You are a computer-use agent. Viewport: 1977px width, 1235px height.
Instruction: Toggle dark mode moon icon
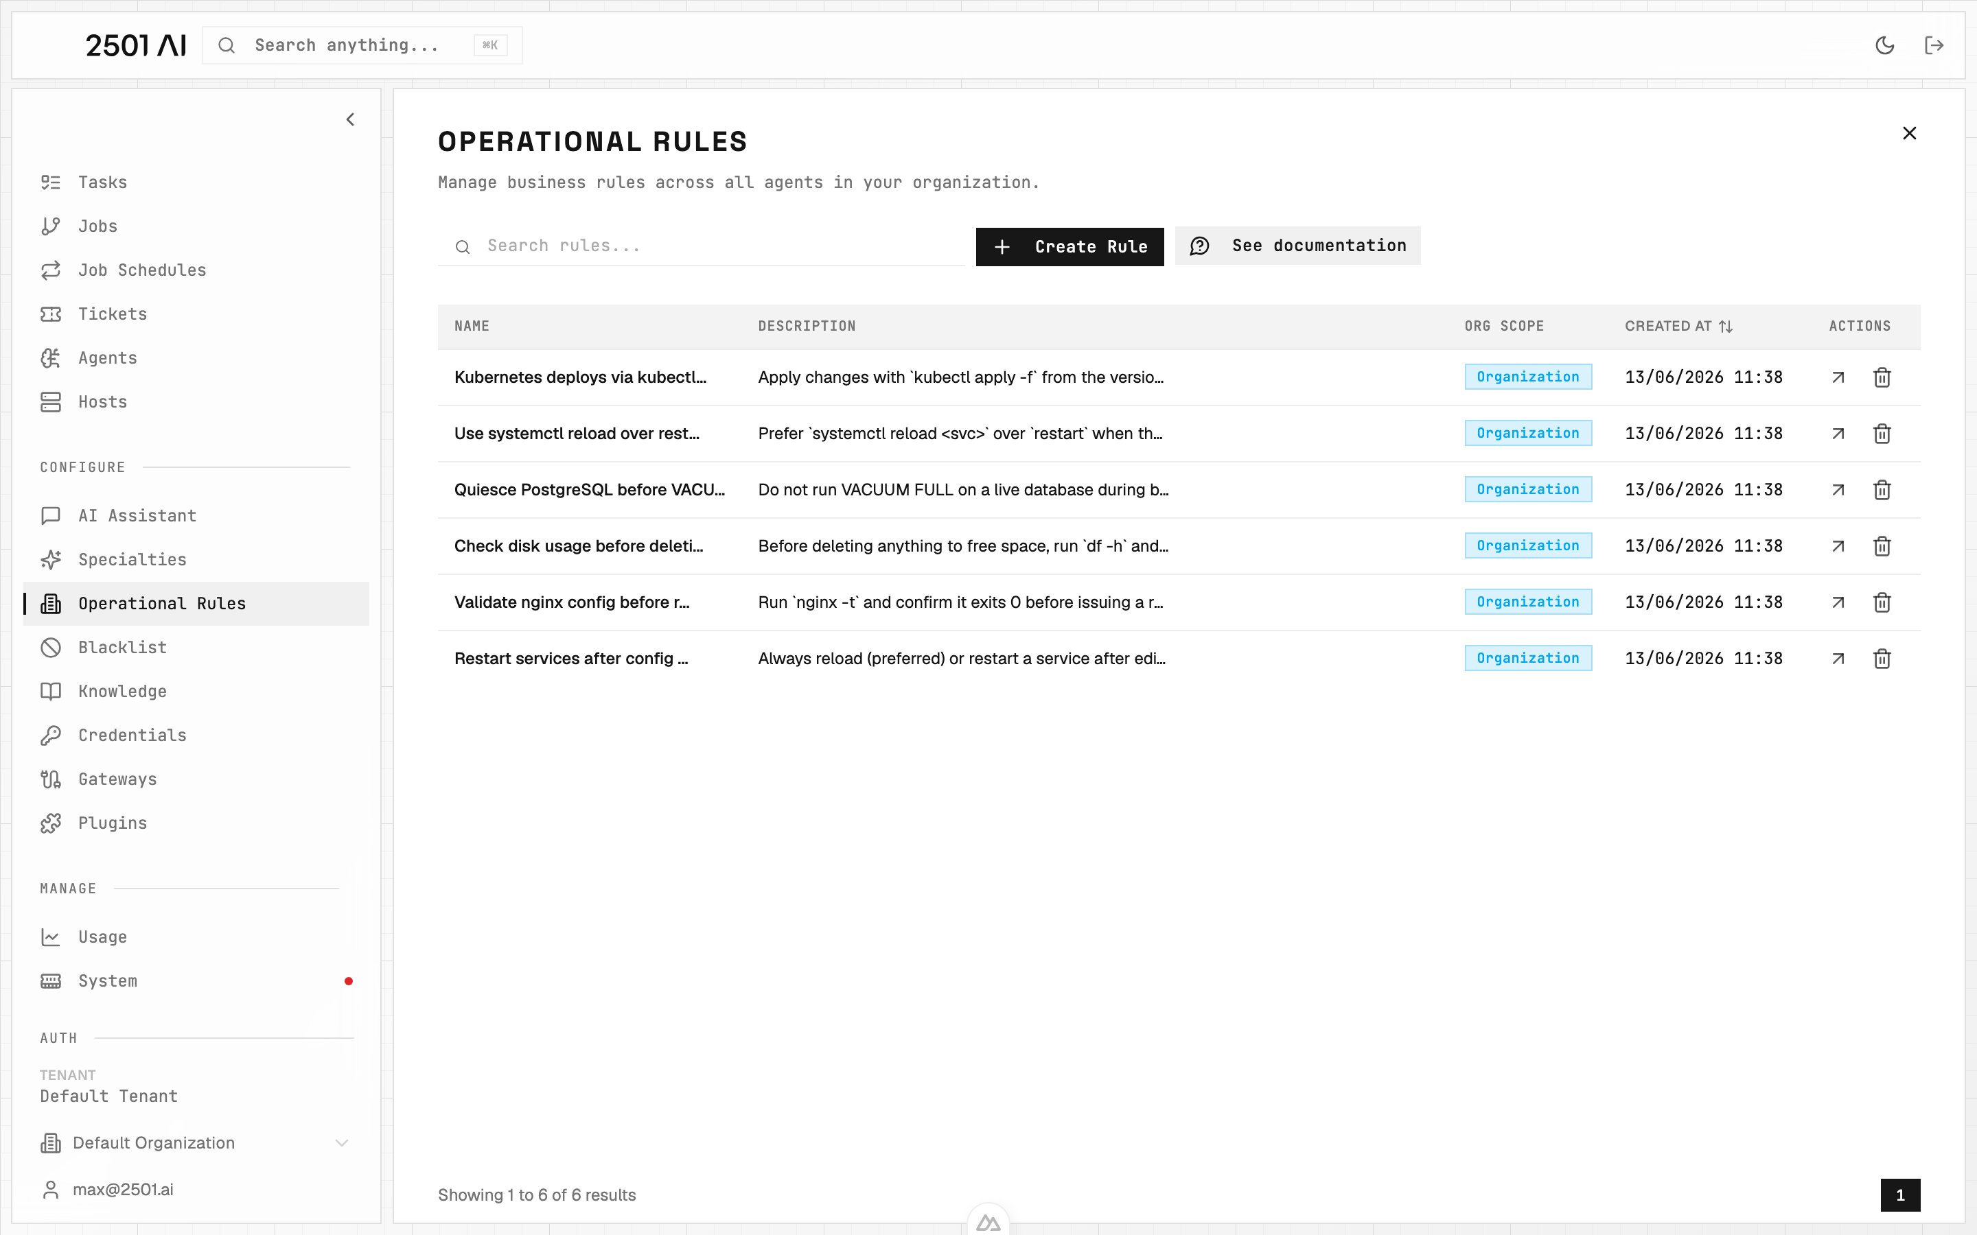pos(1885,45)
